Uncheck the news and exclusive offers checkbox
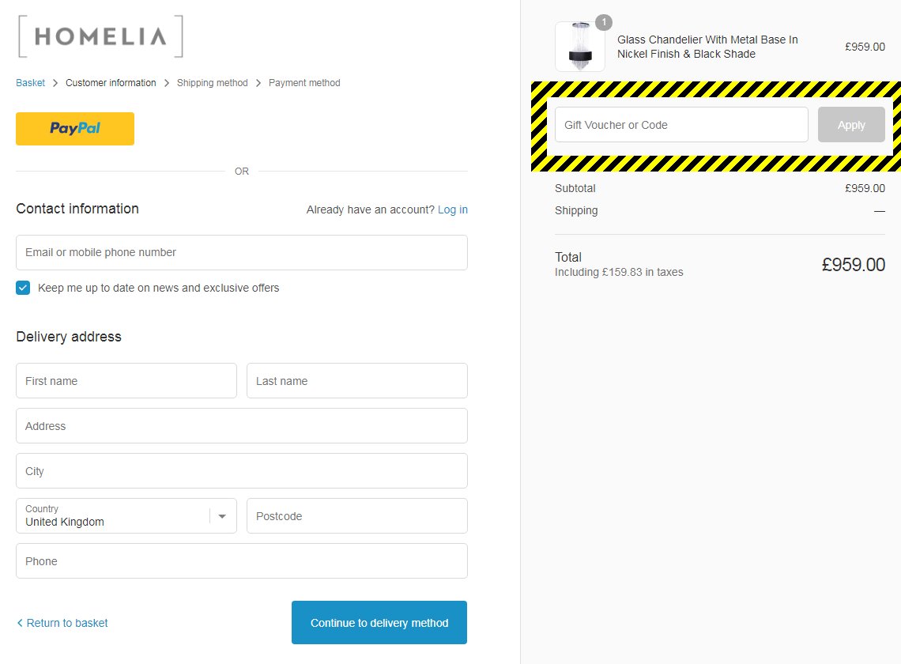The image size is (901, 664). click(x=23, y=288)
